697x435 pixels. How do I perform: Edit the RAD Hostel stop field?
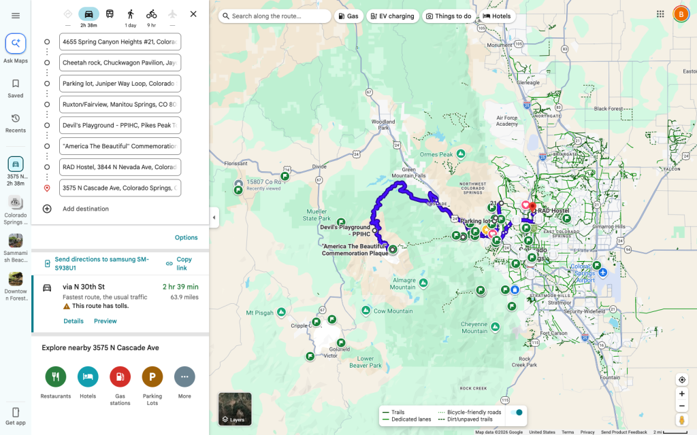click(x=120, y=167)
